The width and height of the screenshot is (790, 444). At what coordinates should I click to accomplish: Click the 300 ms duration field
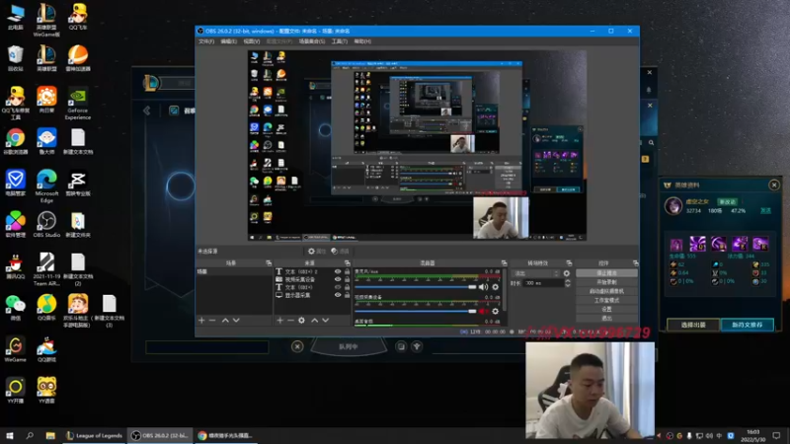(543, 283)
